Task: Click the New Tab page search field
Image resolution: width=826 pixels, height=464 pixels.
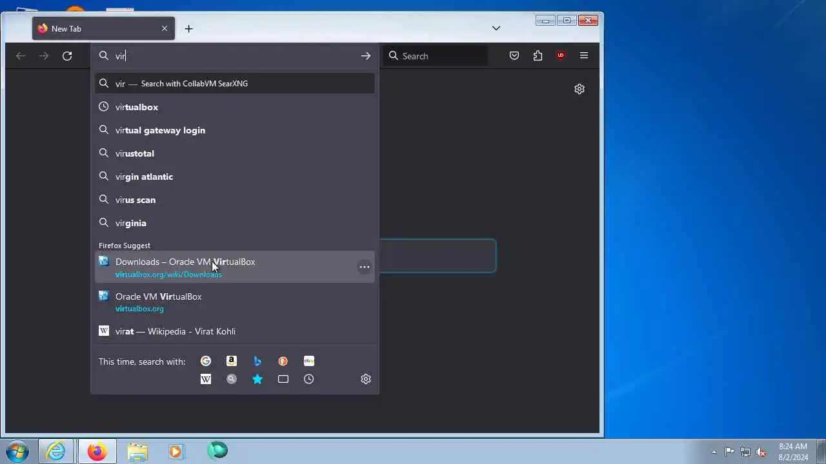Action: pos(438,256)
